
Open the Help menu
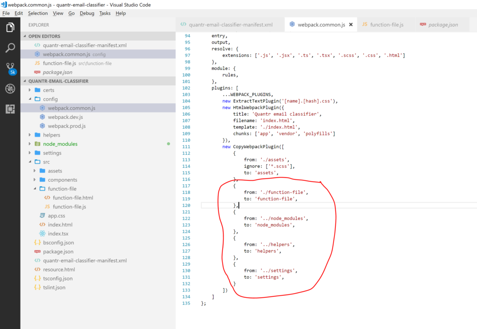tap(121, 13)
